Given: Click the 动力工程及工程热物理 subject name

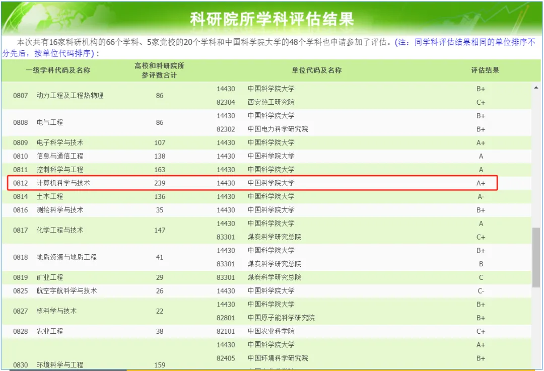Looking at the screenshot, I should click(x=70, y=95).
